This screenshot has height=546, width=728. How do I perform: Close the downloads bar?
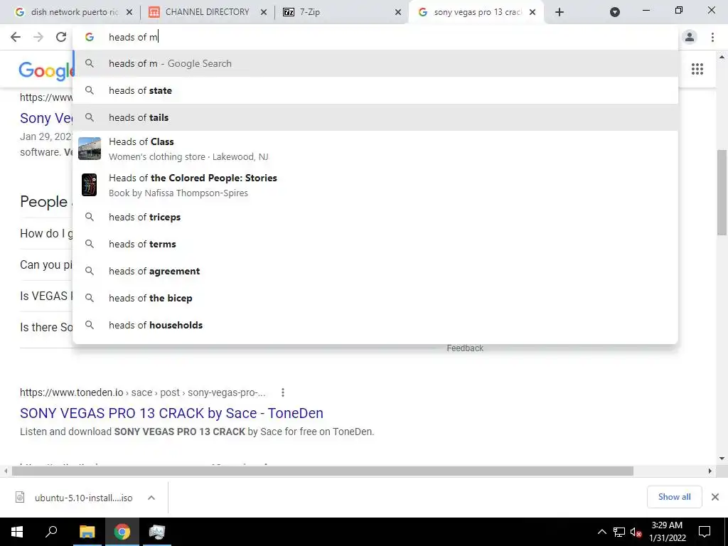715,497
